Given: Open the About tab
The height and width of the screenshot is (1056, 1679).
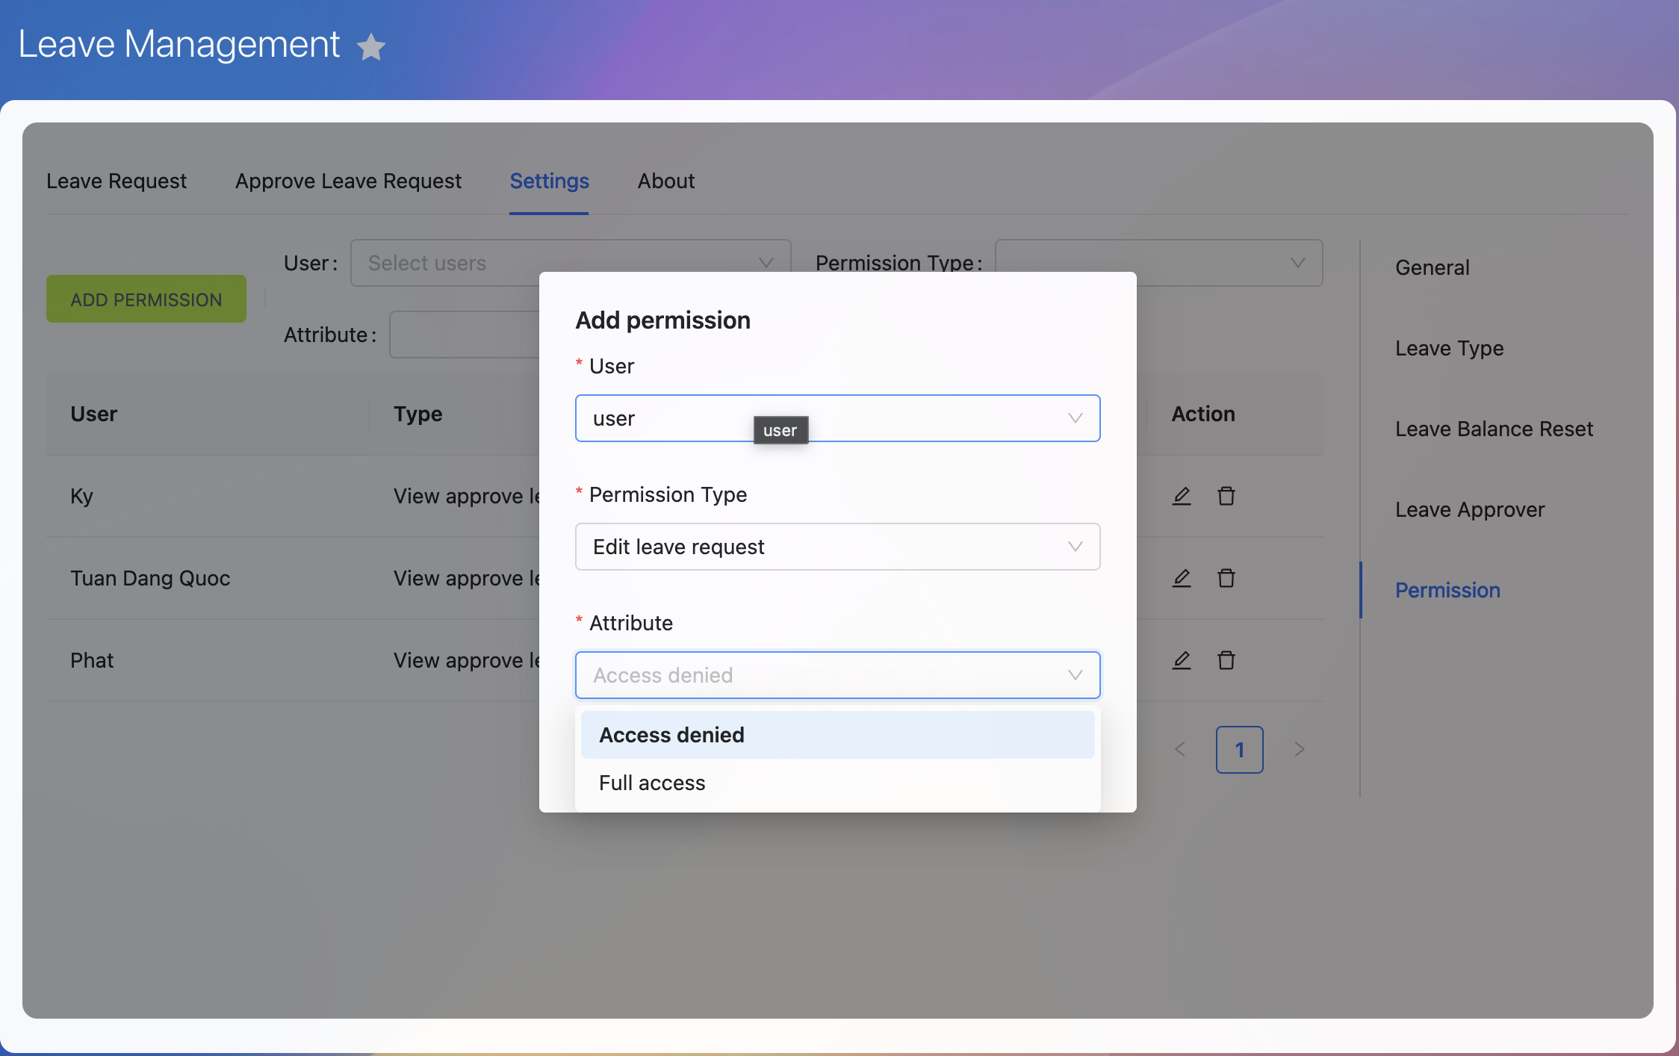Looking at the screenshot, I should click(665, 181).
